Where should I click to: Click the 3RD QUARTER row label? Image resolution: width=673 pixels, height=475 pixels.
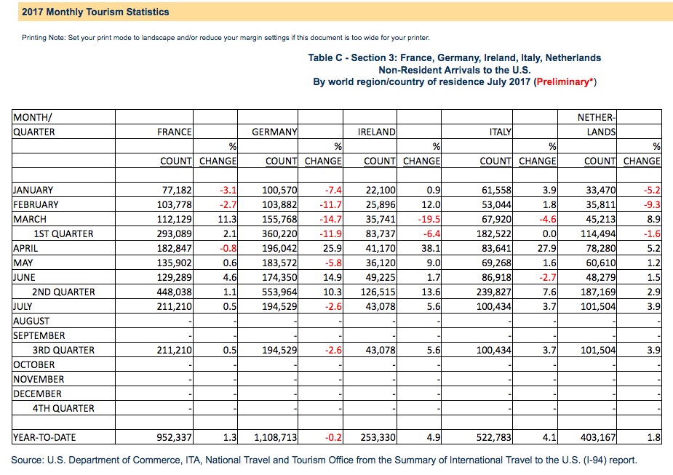pos(63,351)
